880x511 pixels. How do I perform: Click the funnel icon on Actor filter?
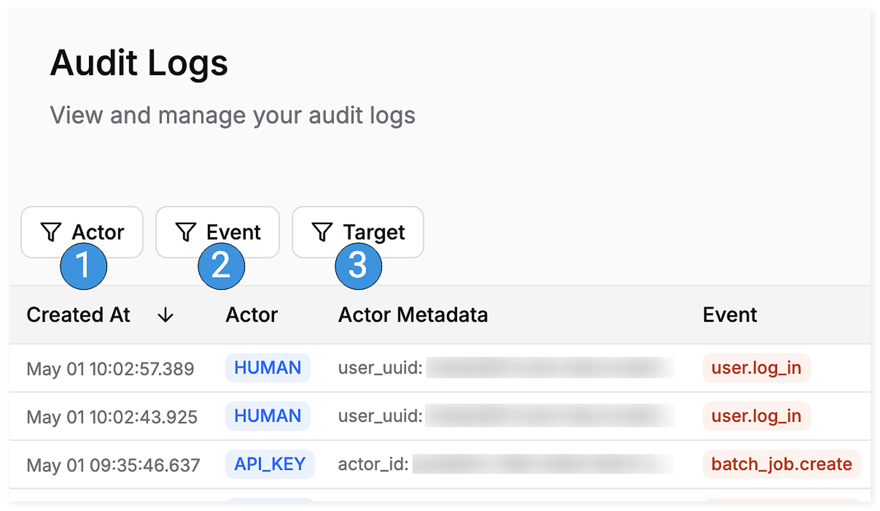pos(50,232)
